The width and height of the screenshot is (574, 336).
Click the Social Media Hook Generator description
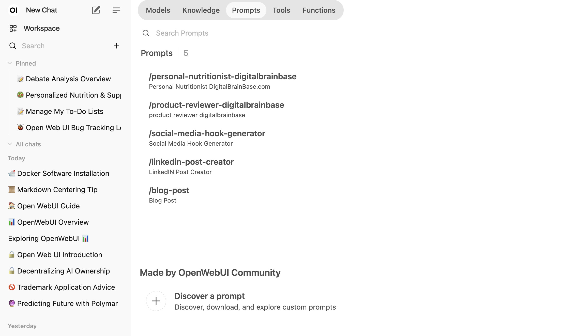[x=191, y=144]
